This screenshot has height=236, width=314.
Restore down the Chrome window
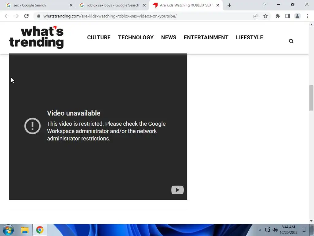coord(293,4)
